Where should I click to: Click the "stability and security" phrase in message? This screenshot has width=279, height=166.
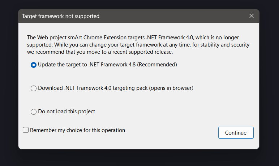click(x=223, y=45)
